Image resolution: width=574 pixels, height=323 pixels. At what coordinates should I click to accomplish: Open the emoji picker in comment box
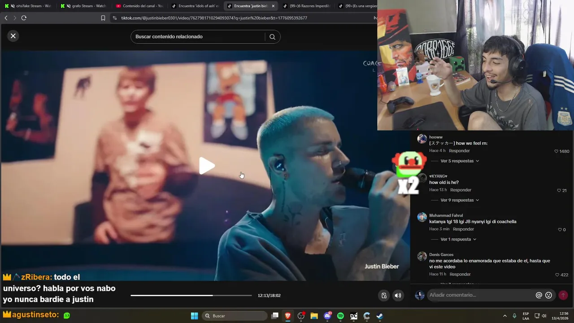point(548,295)
